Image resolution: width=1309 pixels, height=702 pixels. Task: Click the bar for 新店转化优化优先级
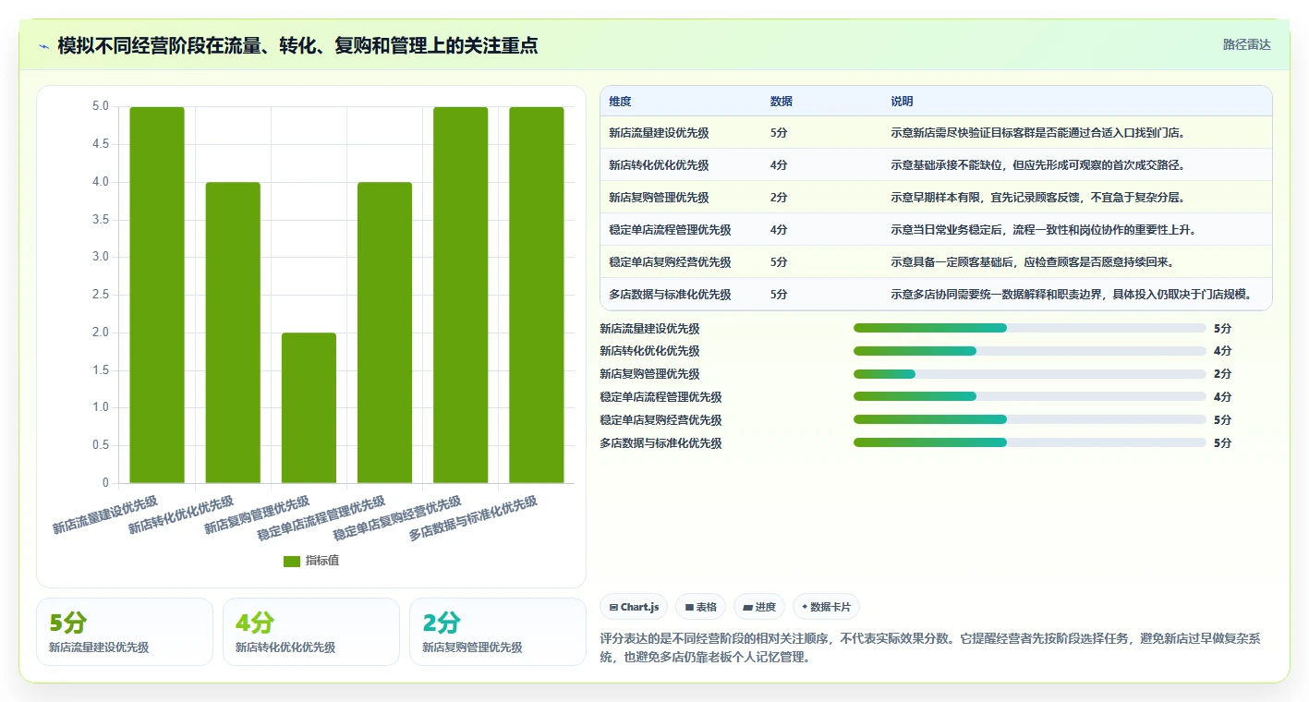pos(233,333)
